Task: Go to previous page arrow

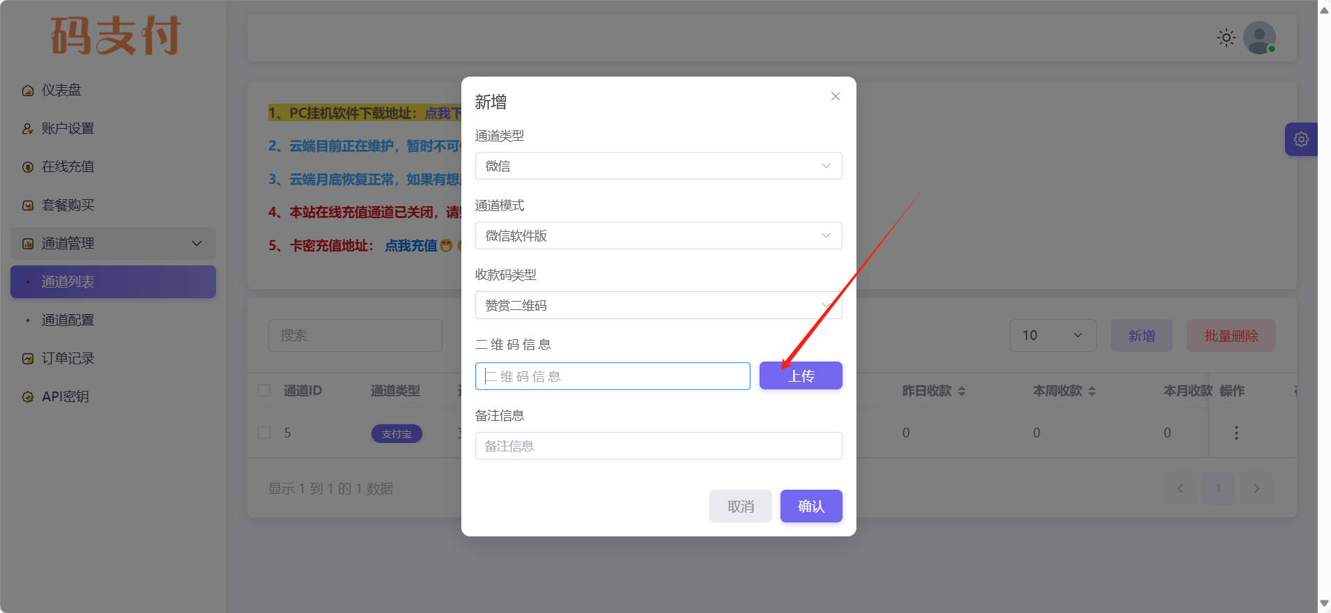Action: [1180, 488]
